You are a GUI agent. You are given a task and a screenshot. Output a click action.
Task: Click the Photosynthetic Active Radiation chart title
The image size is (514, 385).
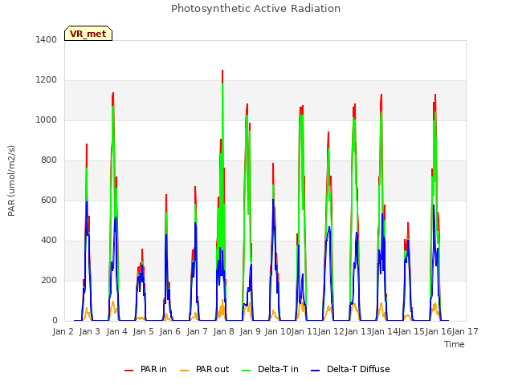[255, 9]
